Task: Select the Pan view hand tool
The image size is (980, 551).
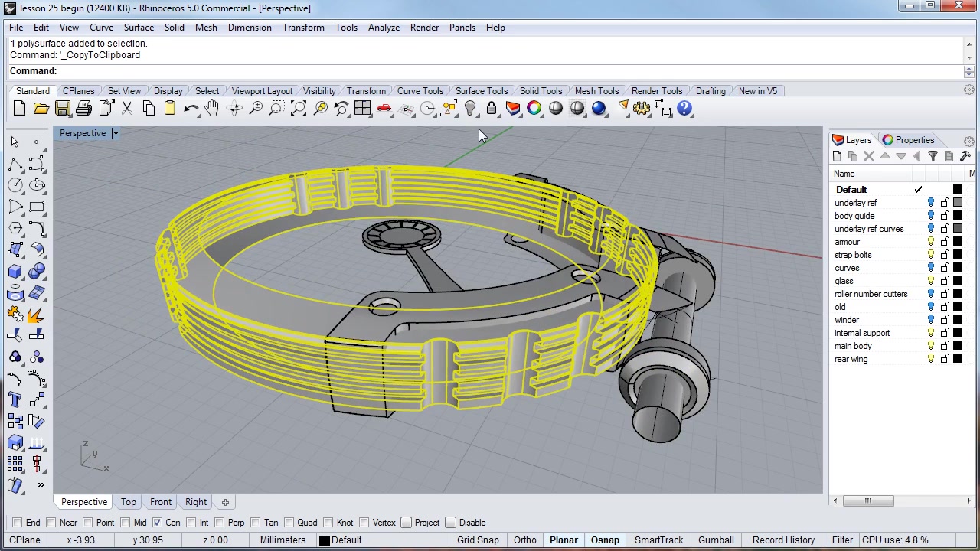Action: tap(212, 109)
